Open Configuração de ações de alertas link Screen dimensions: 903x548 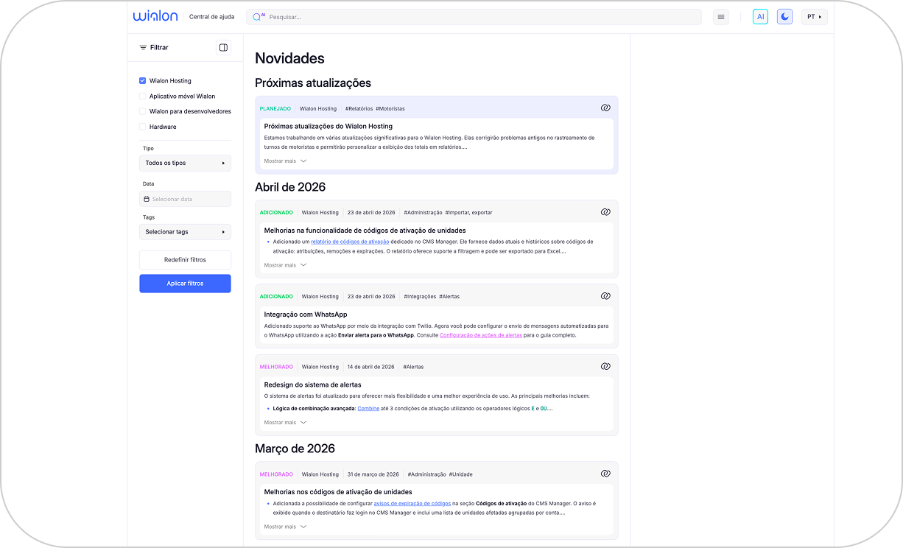tap(481, 335)
